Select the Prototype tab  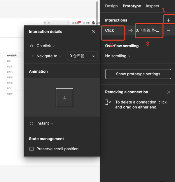coord(132,6)
